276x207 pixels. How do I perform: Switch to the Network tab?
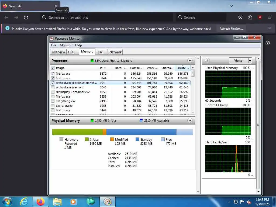pos(115,52)
